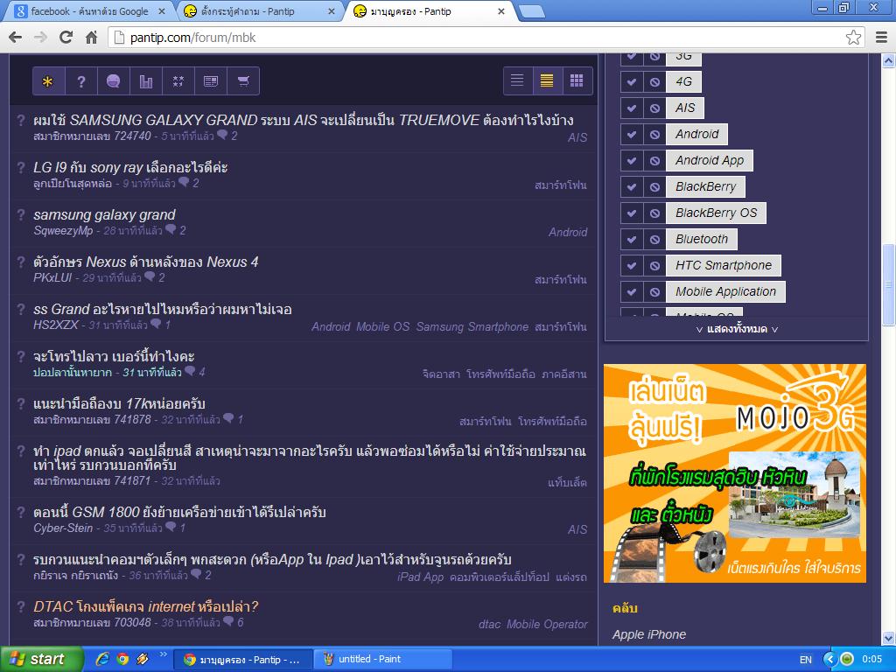Screen dimensions: 896x672
Task: Filter threads by question mark icon
Action: 81,81
